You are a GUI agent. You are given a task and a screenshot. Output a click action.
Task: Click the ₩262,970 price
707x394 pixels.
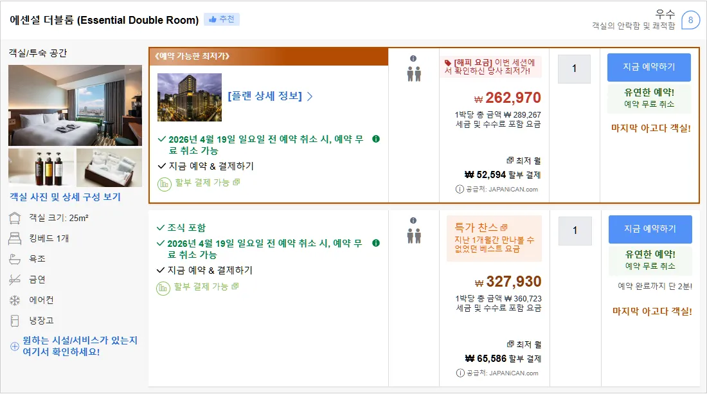coord(508,98)
